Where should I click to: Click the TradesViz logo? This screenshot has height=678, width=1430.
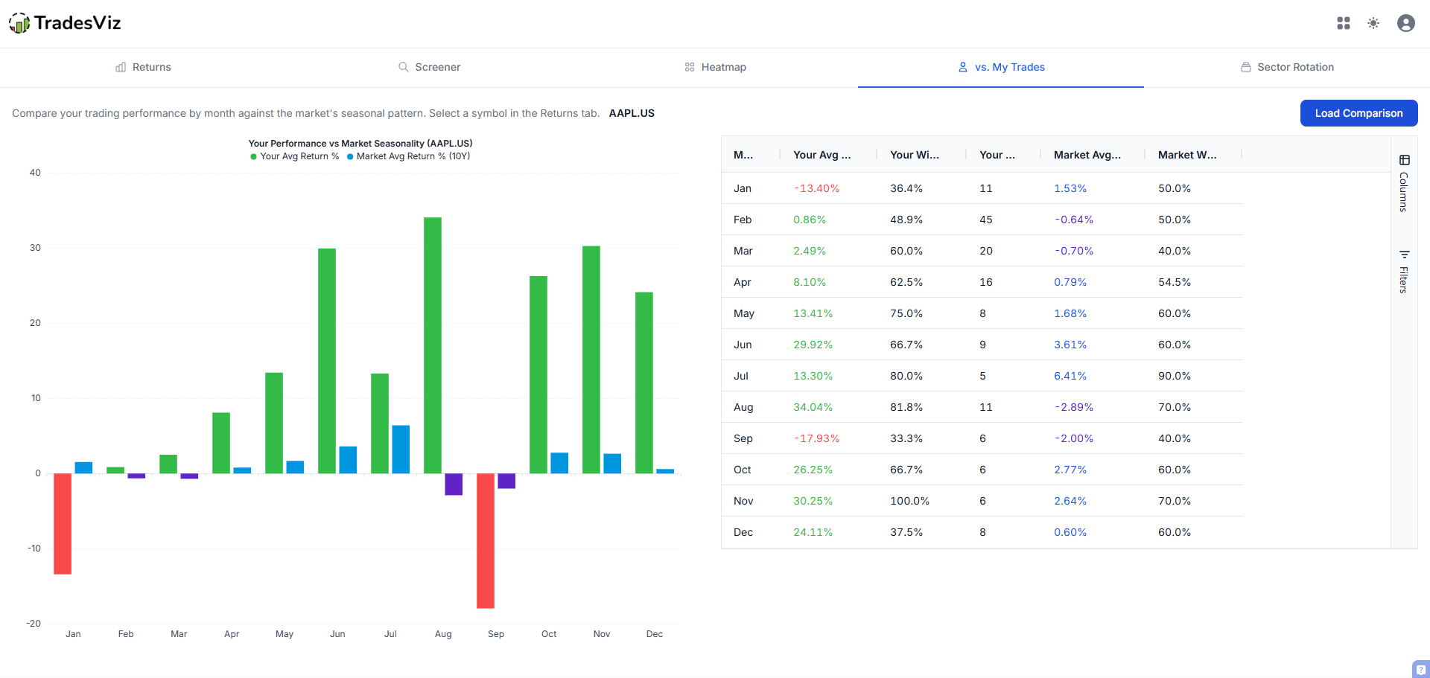coord(65,23)
